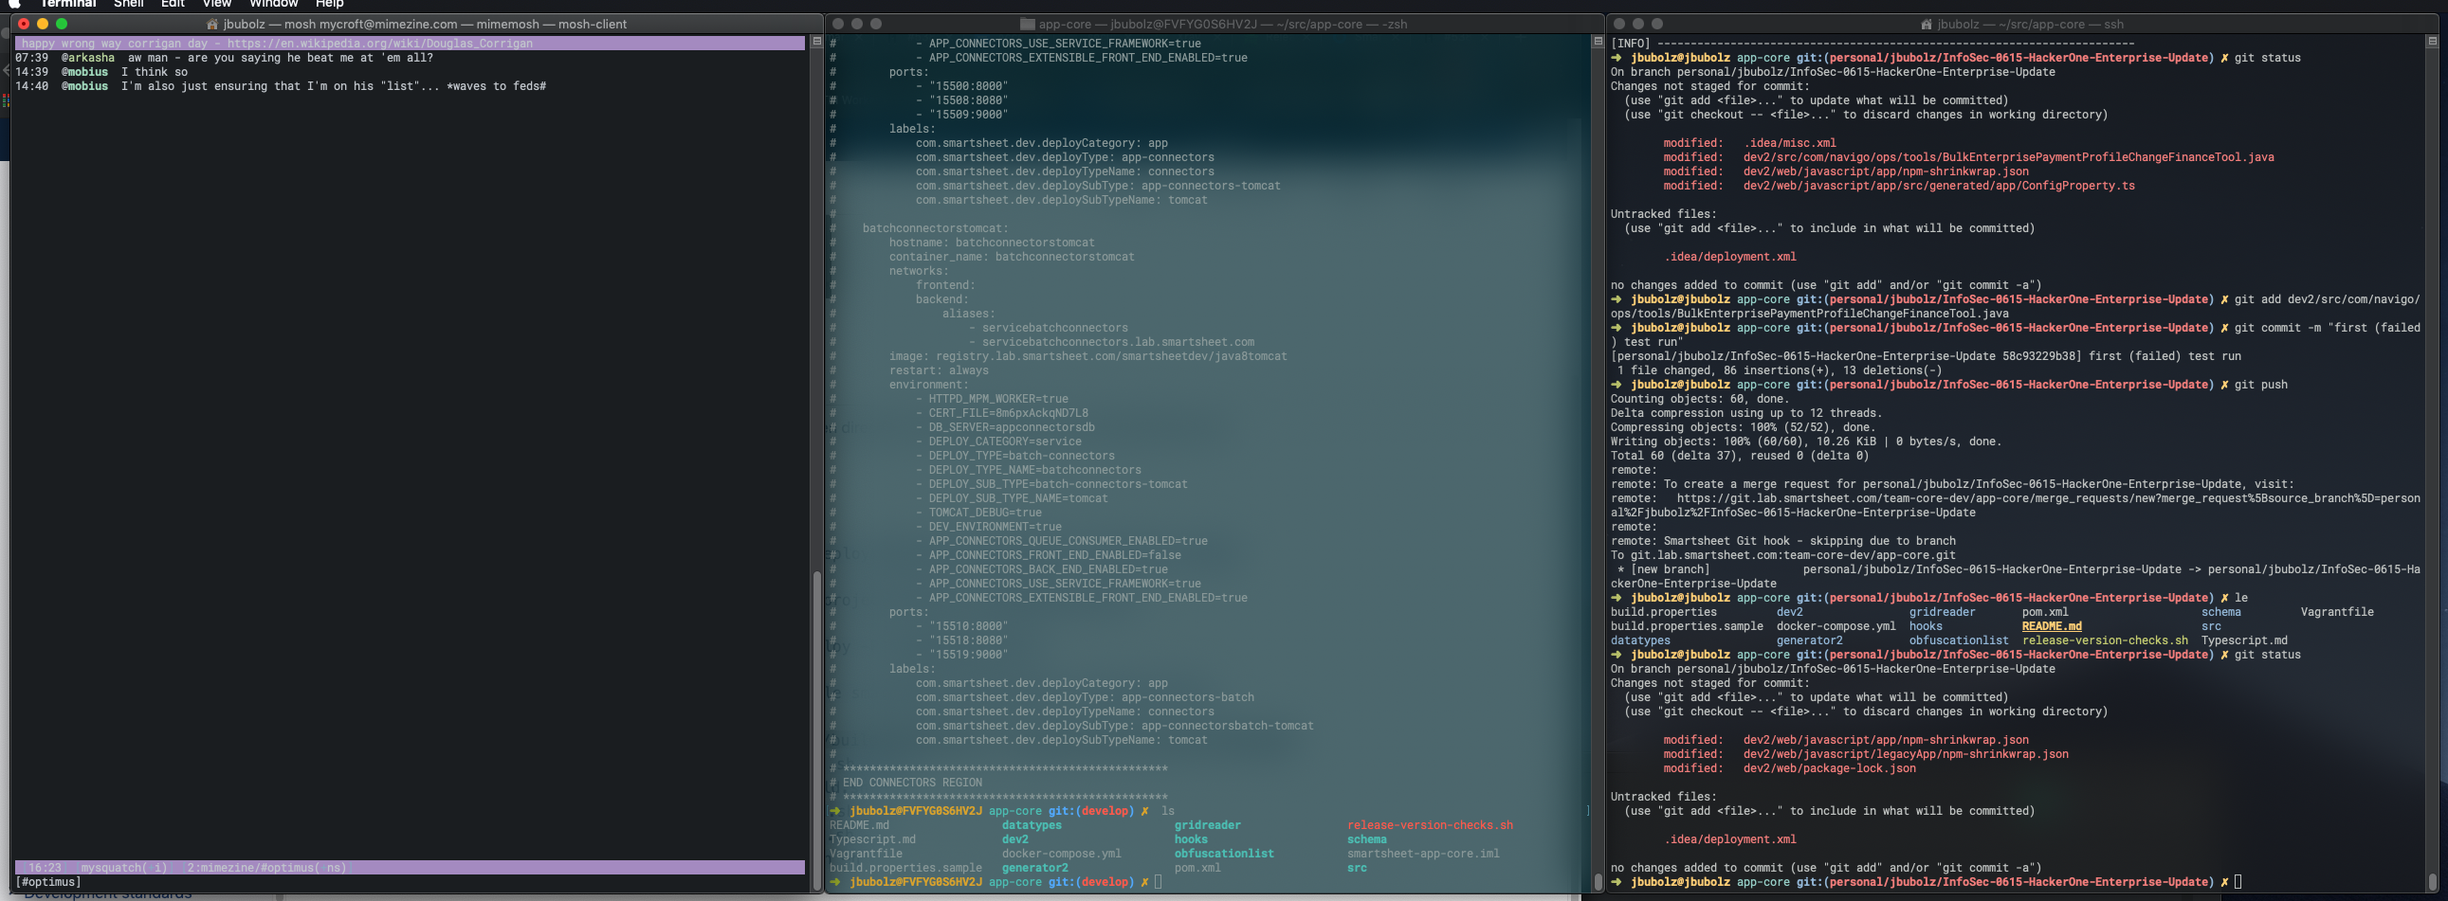Open the Edit menu
The height and width of the screenshot is (901, 2448).
pos(173,3)
